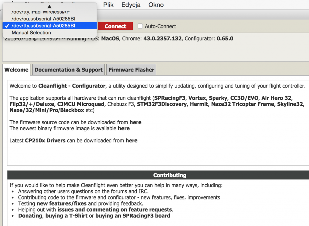Choose /dev/cu.usbserial-A50285BI from port list
The width and height of the screenshot is (309, 226).
43,19
